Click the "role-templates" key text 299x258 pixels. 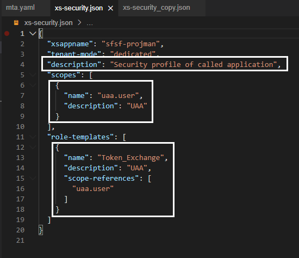coord(80,137)
